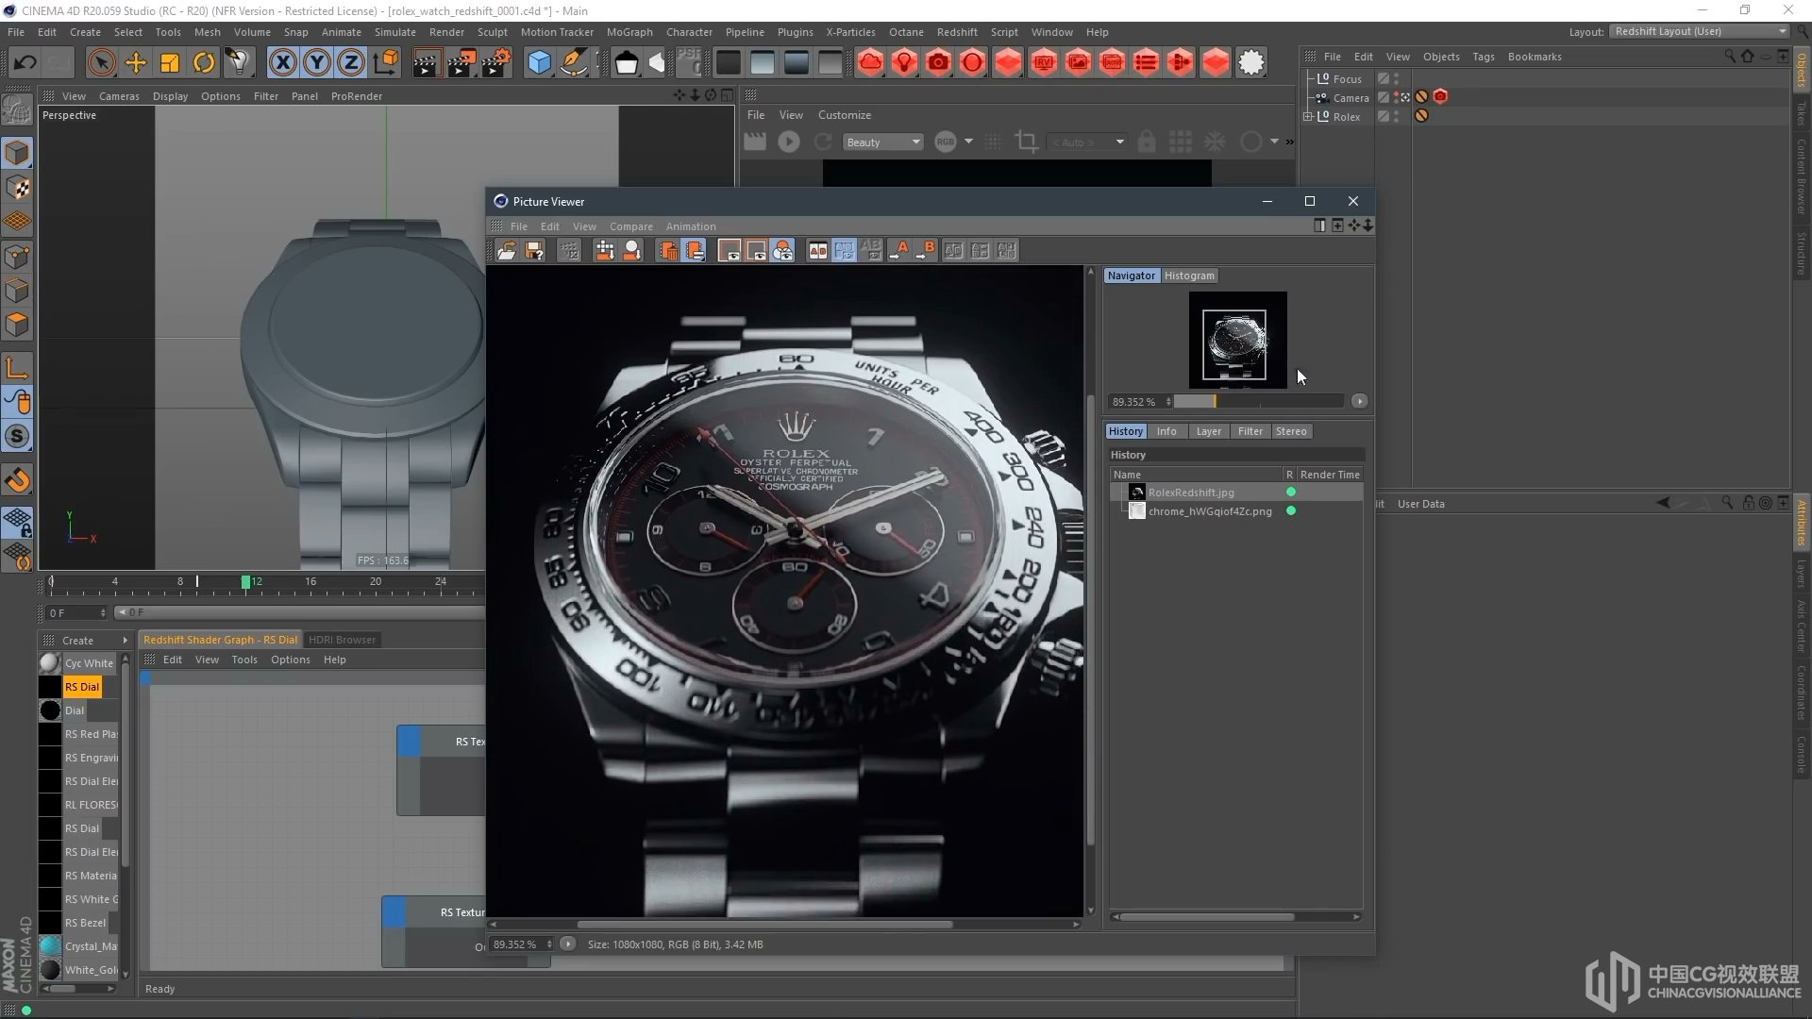This screenshot has height=1019, width=1812.
Task: Click the Coordinate System icon
Action: click(385, 63)
